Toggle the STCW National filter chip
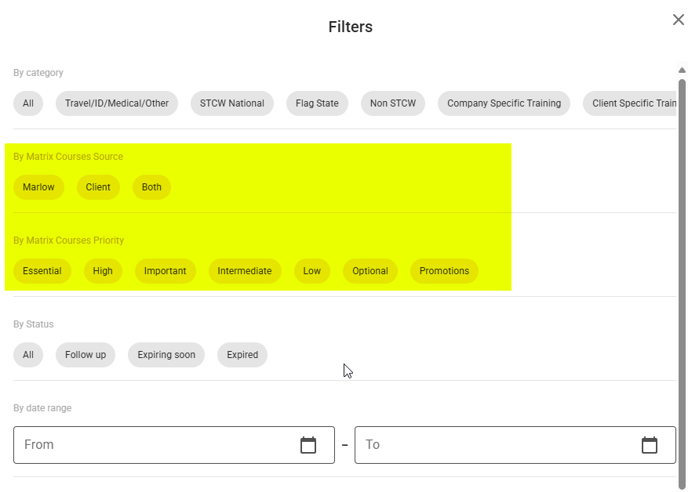 231,103
